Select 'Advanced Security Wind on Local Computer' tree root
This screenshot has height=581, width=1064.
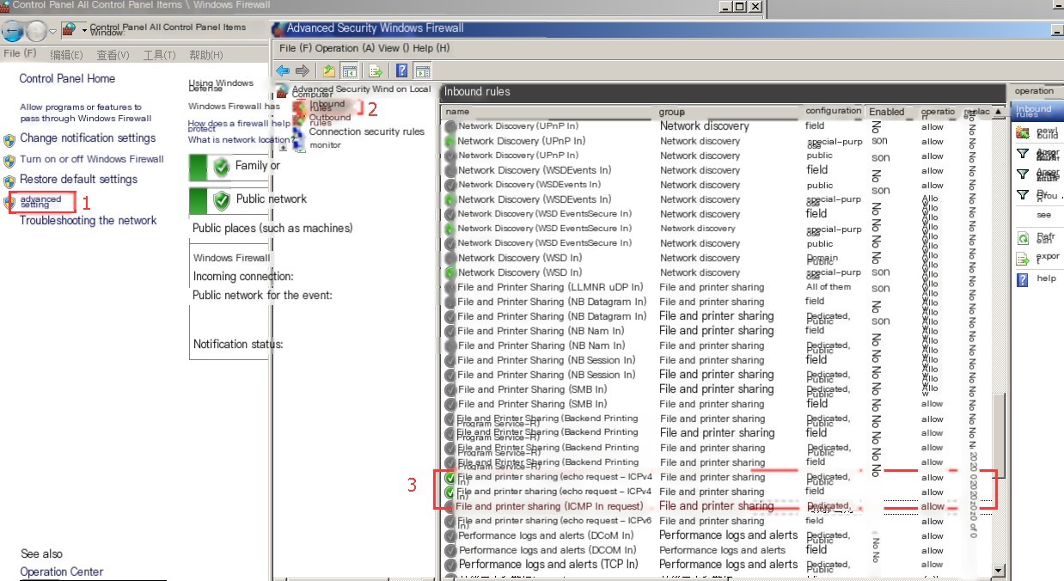click(x=361, y=91)
